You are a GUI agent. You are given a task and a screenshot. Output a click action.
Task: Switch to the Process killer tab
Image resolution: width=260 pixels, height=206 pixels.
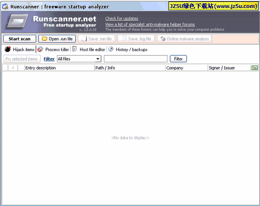tap(53, 49)
